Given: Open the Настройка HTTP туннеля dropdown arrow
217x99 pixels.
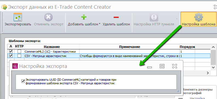Looking at the screenshot, I should click(177, 19).
